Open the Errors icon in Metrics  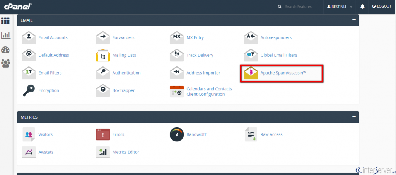[103, 134]
